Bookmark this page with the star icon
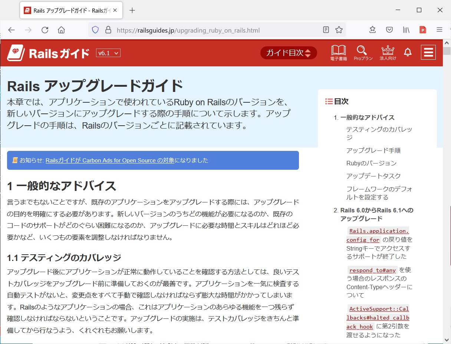Viewport: 451px width, 344px height. point(339,30)
